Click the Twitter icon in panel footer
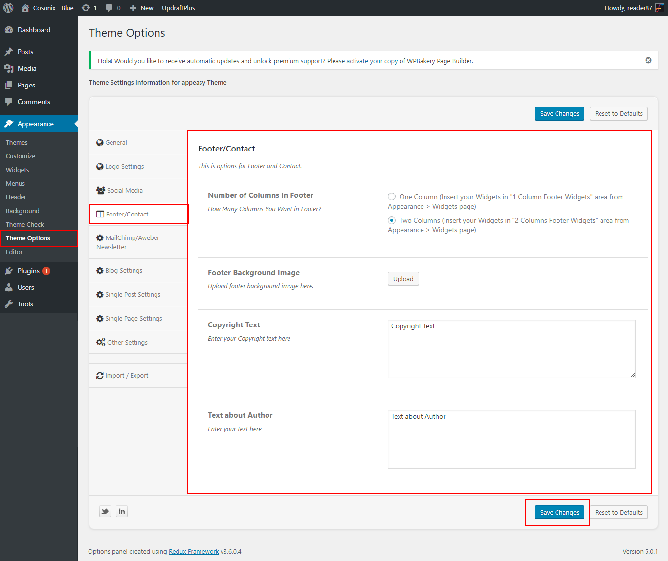 pyautogui.click(x=105, y=511)
